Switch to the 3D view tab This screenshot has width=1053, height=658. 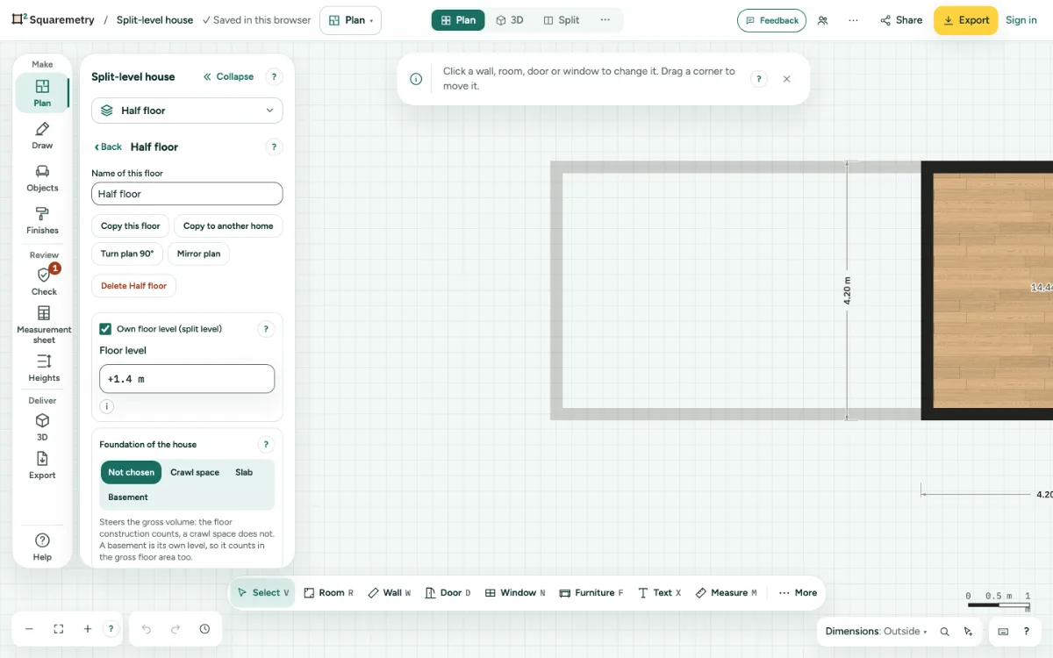510,20
